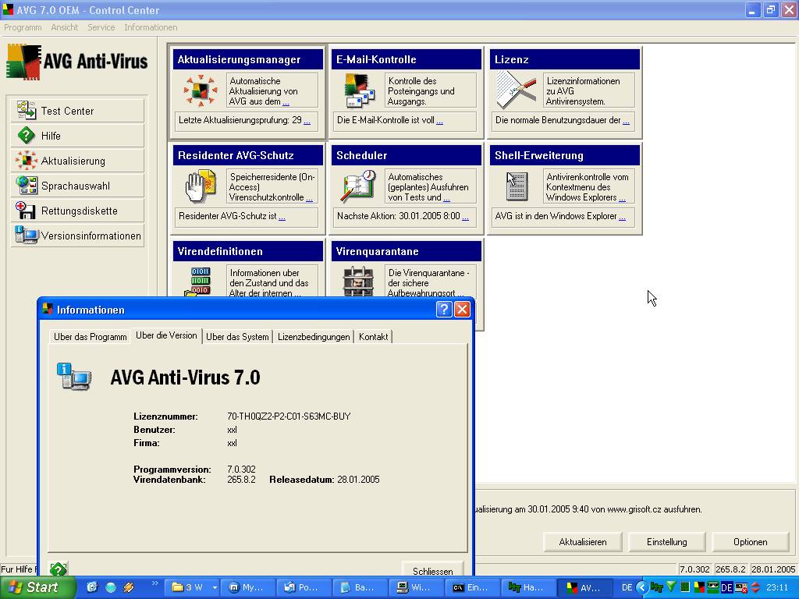
Task: Open the 'Die E-Mail-Kontrolle ist voll' link
Action: point(440,121)
